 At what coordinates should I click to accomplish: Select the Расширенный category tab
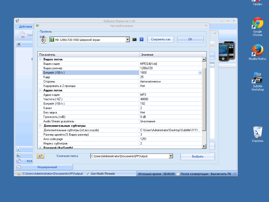[x=47, y=167]
